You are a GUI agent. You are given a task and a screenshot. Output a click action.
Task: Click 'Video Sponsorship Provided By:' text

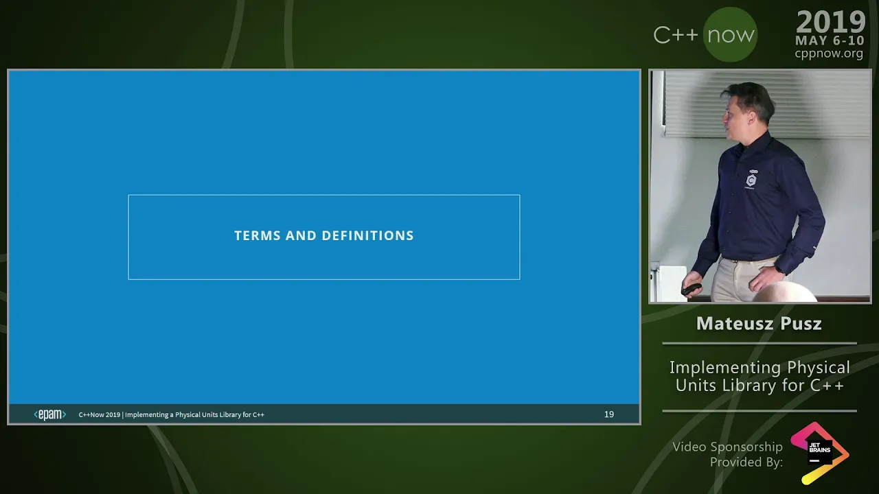pos(727,454)
